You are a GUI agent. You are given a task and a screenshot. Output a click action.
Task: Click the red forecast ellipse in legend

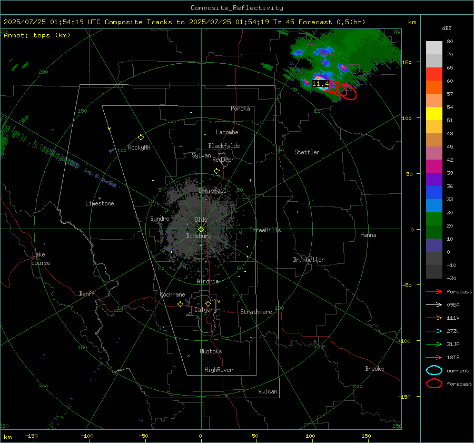(434, 383)
